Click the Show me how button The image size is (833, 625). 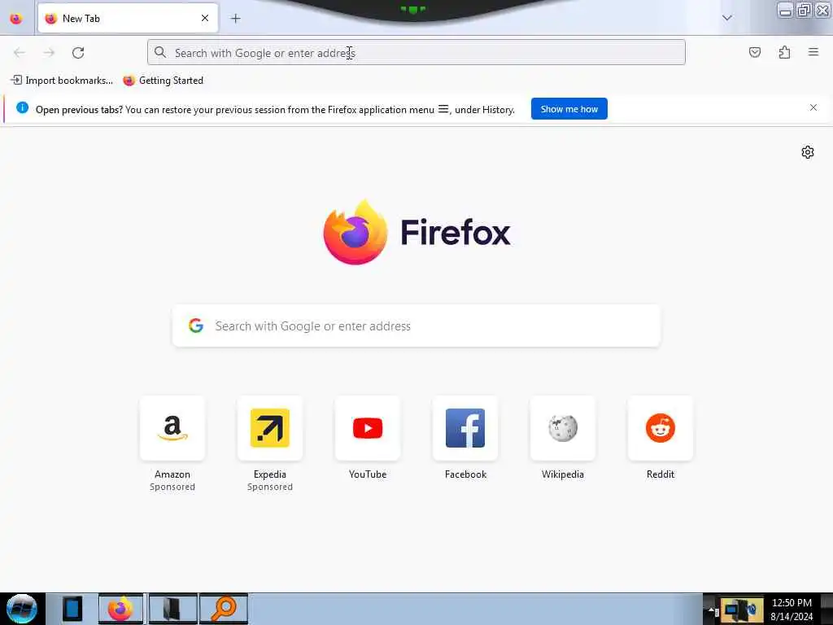pos(569,109)
